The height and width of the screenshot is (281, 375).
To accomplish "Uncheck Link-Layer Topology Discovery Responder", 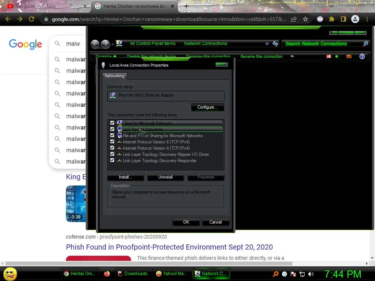I will coord(112,160).
